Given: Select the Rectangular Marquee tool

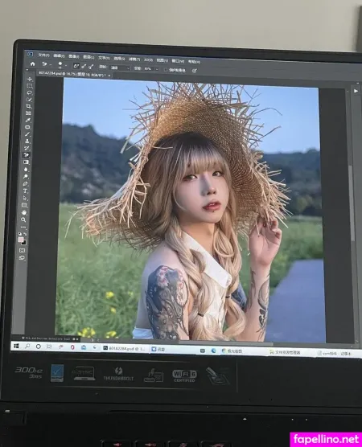Looking at the screenshot, I should 30,86.
